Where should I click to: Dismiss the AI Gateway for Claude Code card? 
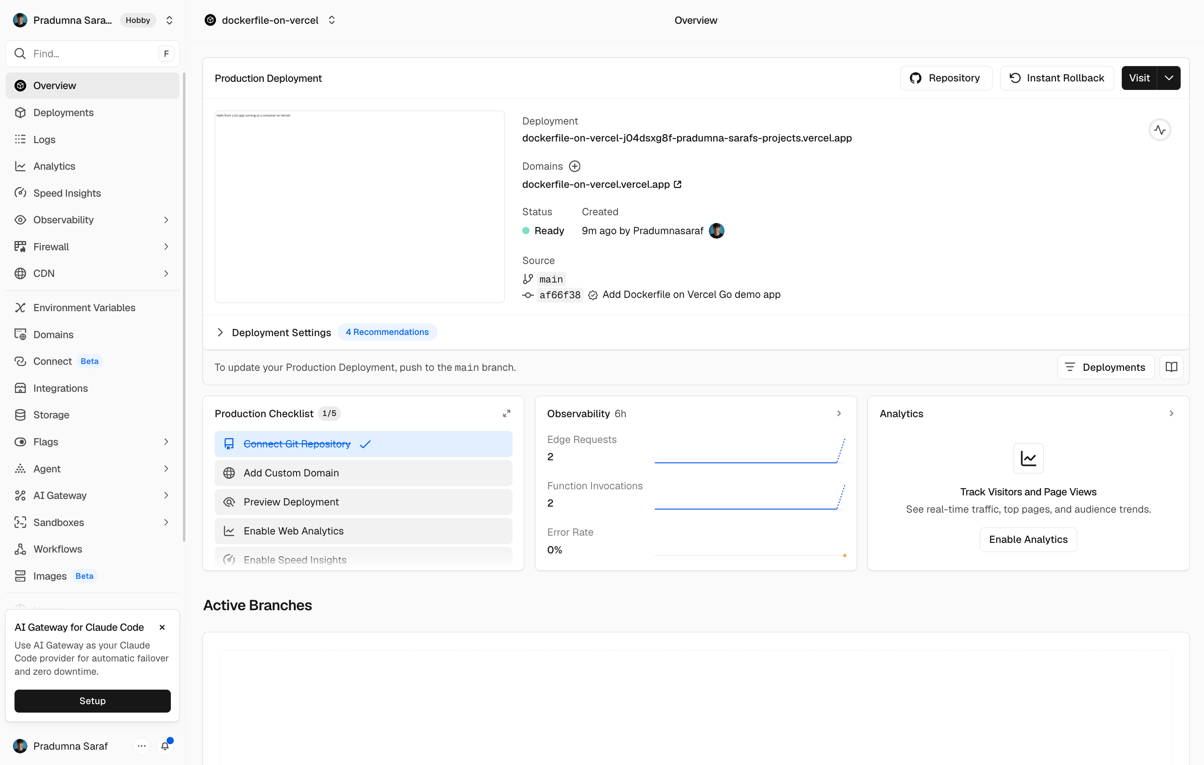[162, 627]
